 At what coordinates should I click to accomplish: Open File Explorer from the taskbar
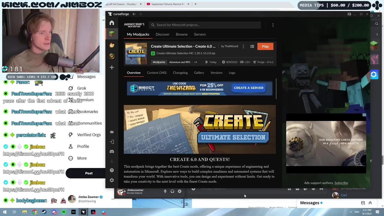pyautogui.click(x=25, y=212)
